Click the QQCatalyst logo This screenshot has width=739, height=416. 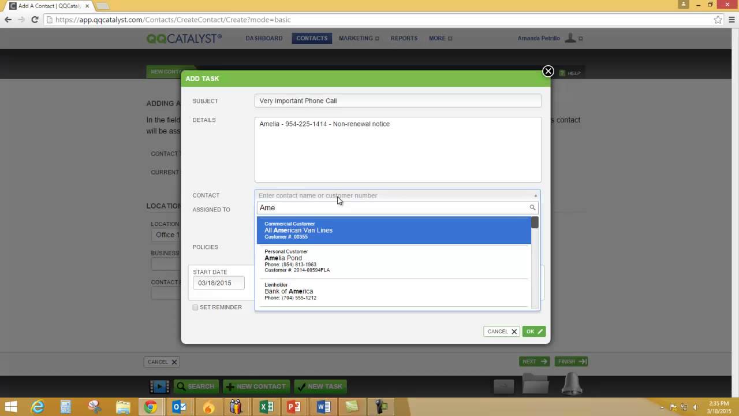point(184,39)
